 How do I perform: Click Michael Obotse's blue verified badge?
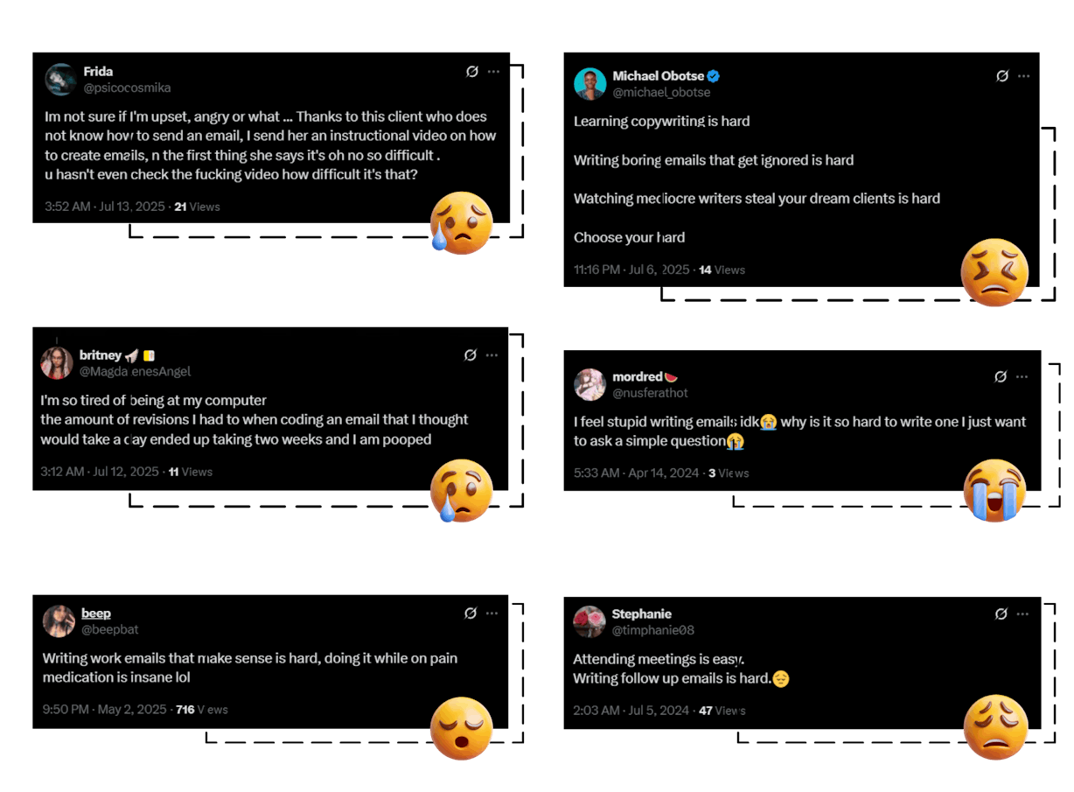pyautogui.click(x=714, y=76)
